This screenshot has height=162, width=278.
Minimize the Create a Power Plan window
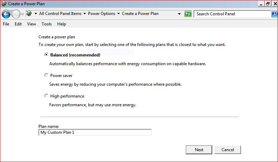point(261,3)
